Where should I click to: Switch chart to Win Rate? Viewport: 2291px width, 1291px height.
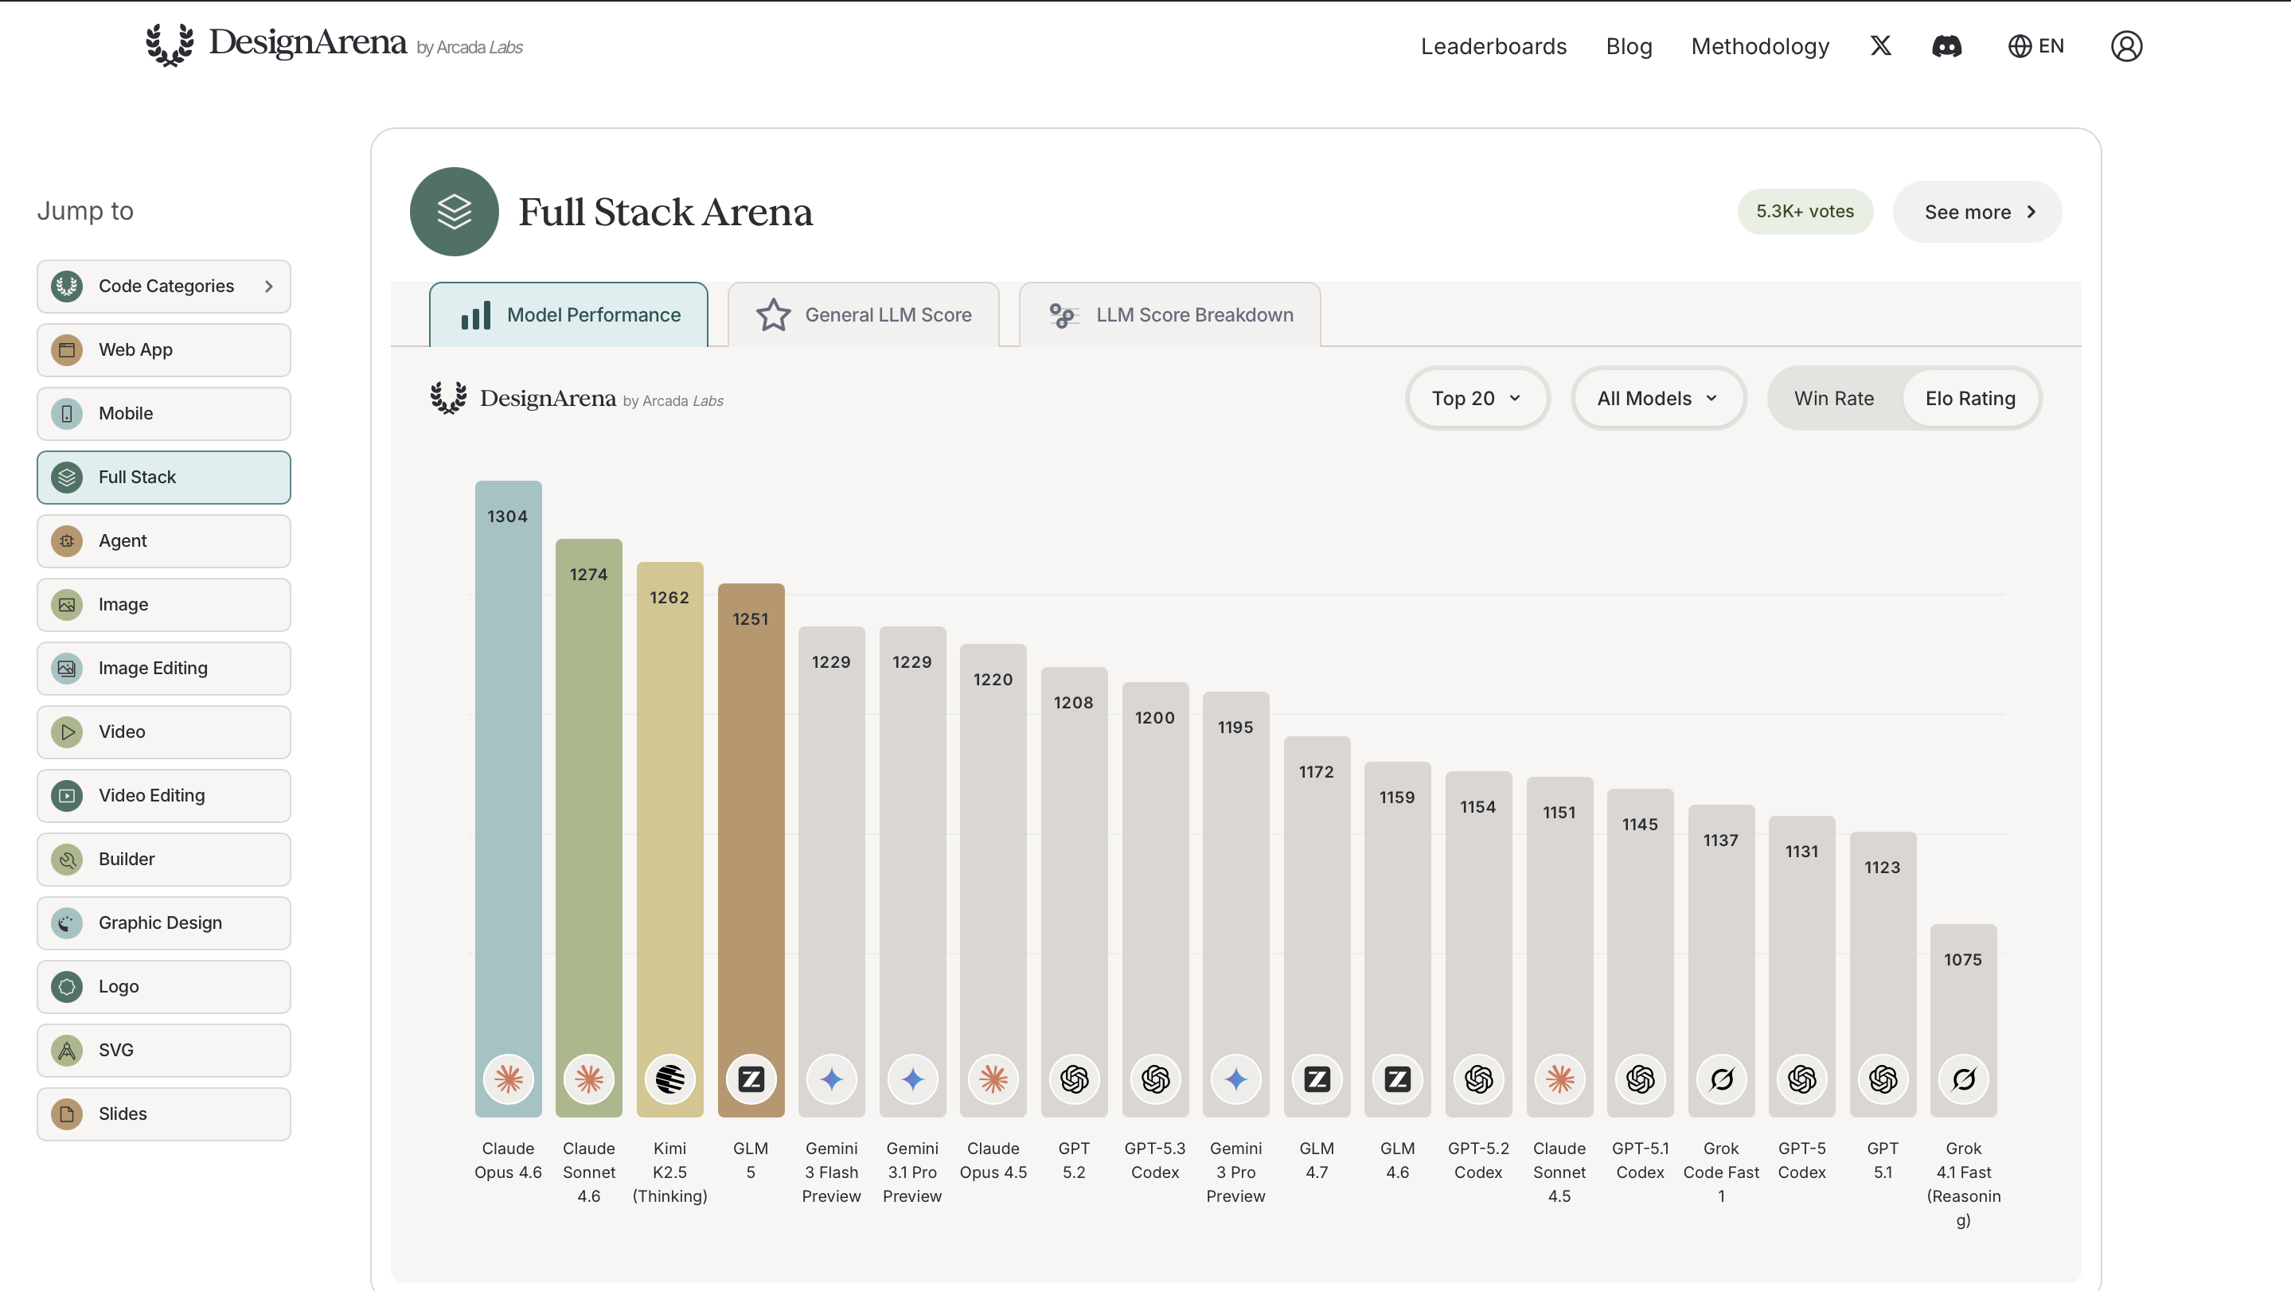[x=1833, y=398]
